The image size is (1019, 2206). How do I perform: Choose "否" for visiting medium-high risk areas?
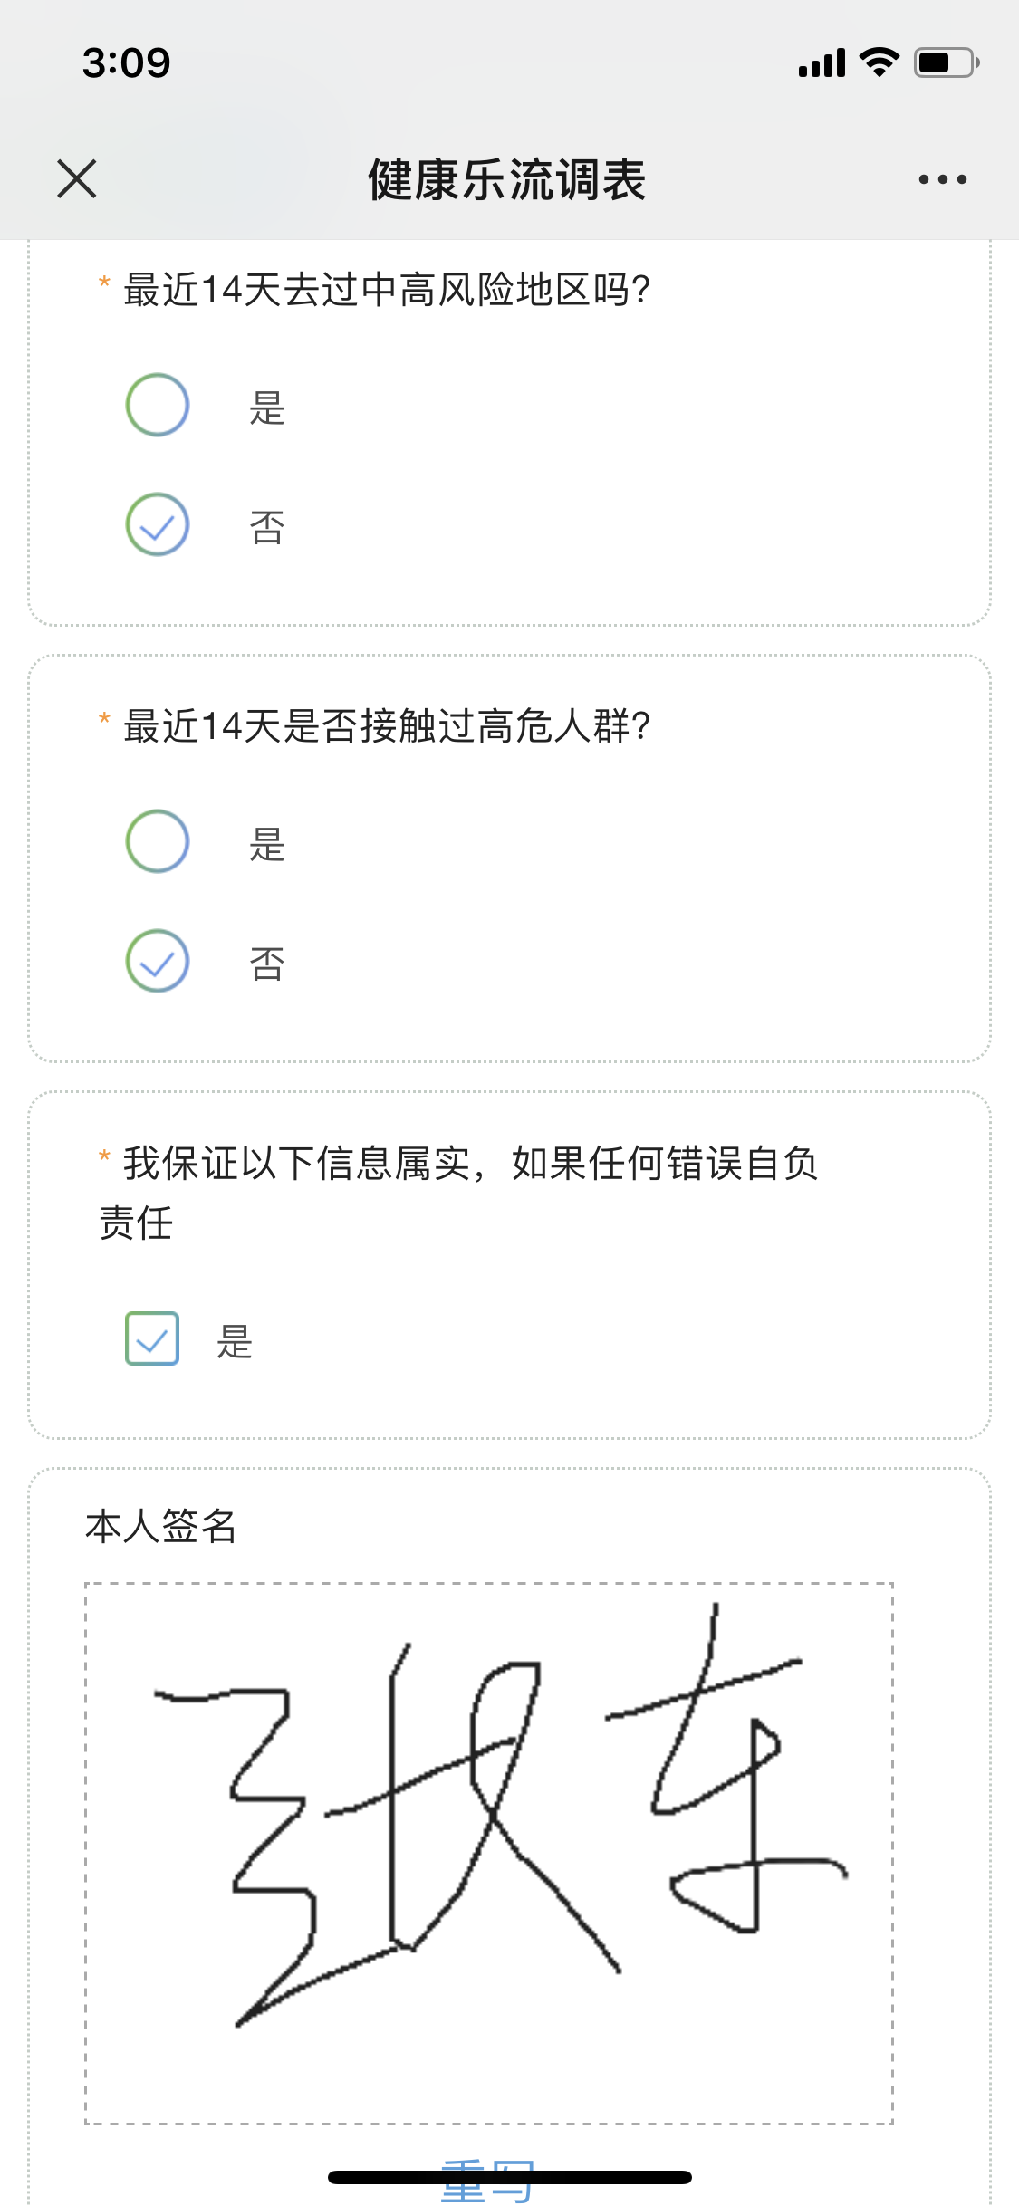[158, 524]
